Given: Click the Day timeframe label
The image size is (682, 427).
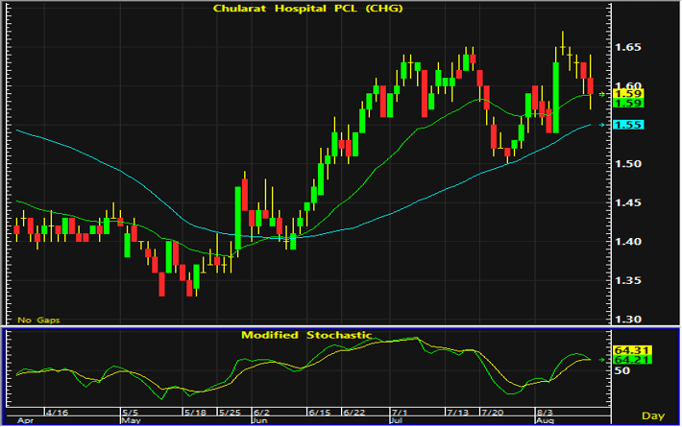Looking at the screenshot, I should point(653,415).
